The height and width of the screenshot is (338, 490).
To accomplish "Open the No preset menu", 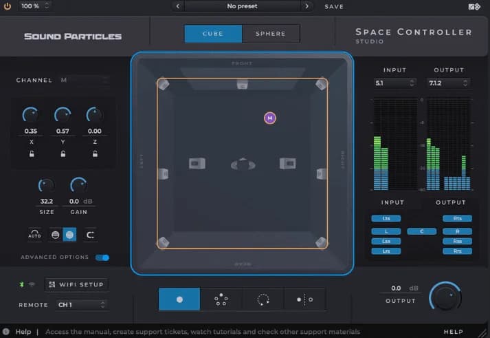I will 242,6.
